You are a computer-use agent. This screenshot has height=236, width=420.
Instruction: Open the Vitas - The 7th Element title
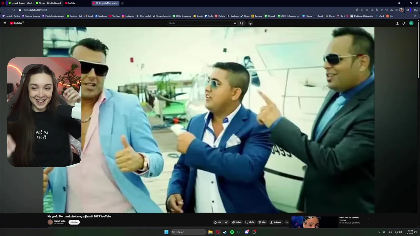tap(349, 218)
